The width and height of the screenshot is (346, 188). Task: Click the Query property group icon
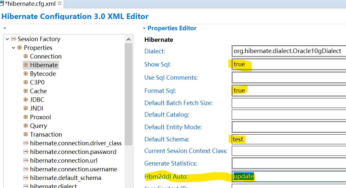pyautogui.click(x=25, y=125)
